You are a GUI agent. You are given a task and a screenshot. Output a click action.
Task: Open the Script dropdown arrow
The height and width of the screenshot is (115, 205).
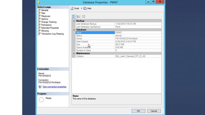coord(81,8)
